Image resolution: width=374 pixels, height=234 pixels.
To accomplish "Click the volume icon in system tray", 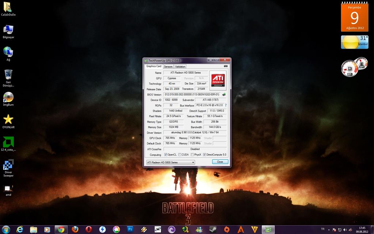I will pyautogui.click(x=345, y=230).
